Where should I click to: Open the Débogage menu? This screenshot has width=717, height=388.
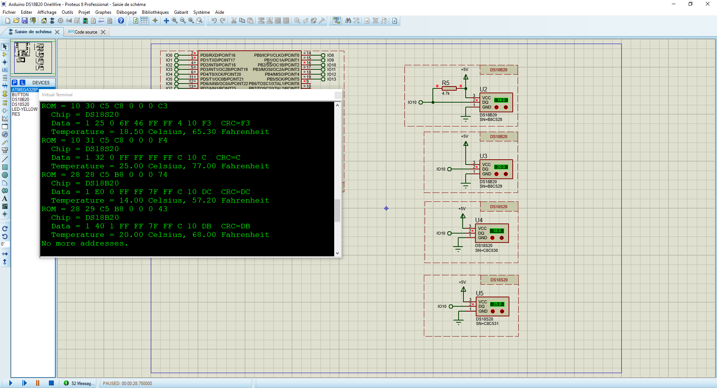(x=126, y=12)
